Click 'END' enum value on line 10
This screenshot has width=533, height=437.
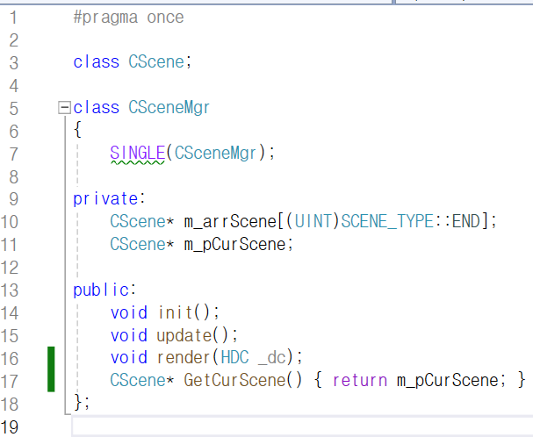click(x=466, y=221)
